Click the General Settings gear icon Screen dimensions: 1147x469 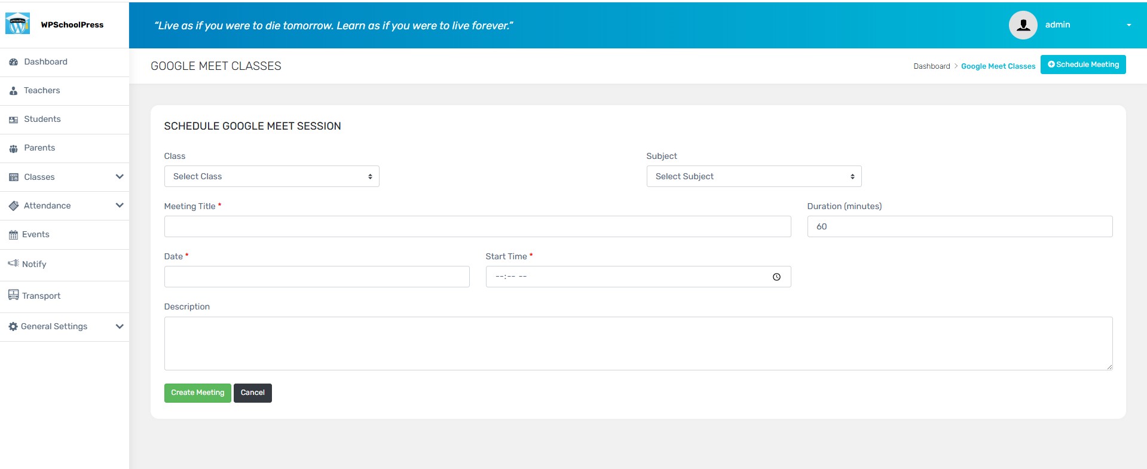tap(13, 326)
